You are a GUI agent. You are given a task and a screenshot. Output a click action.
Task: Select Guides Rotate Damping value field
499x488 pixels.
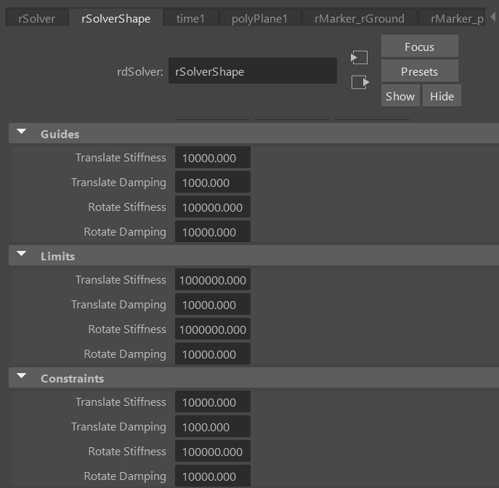[x=212, y=232]
